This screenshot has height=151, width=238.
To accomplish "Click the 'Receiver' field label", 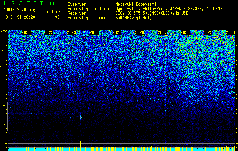I will click(x=77, y=13).
